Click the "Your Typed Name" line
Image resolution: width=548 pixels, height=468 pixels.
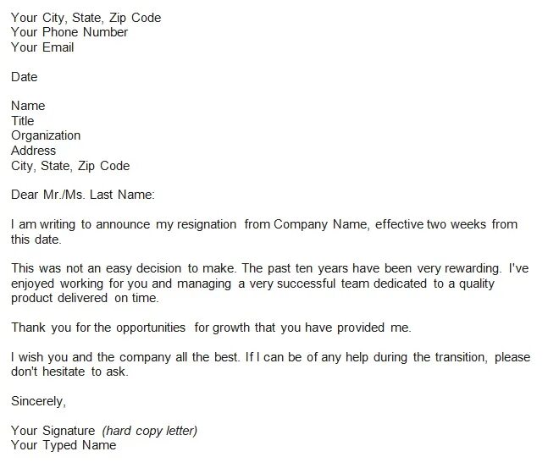[64, 445]
